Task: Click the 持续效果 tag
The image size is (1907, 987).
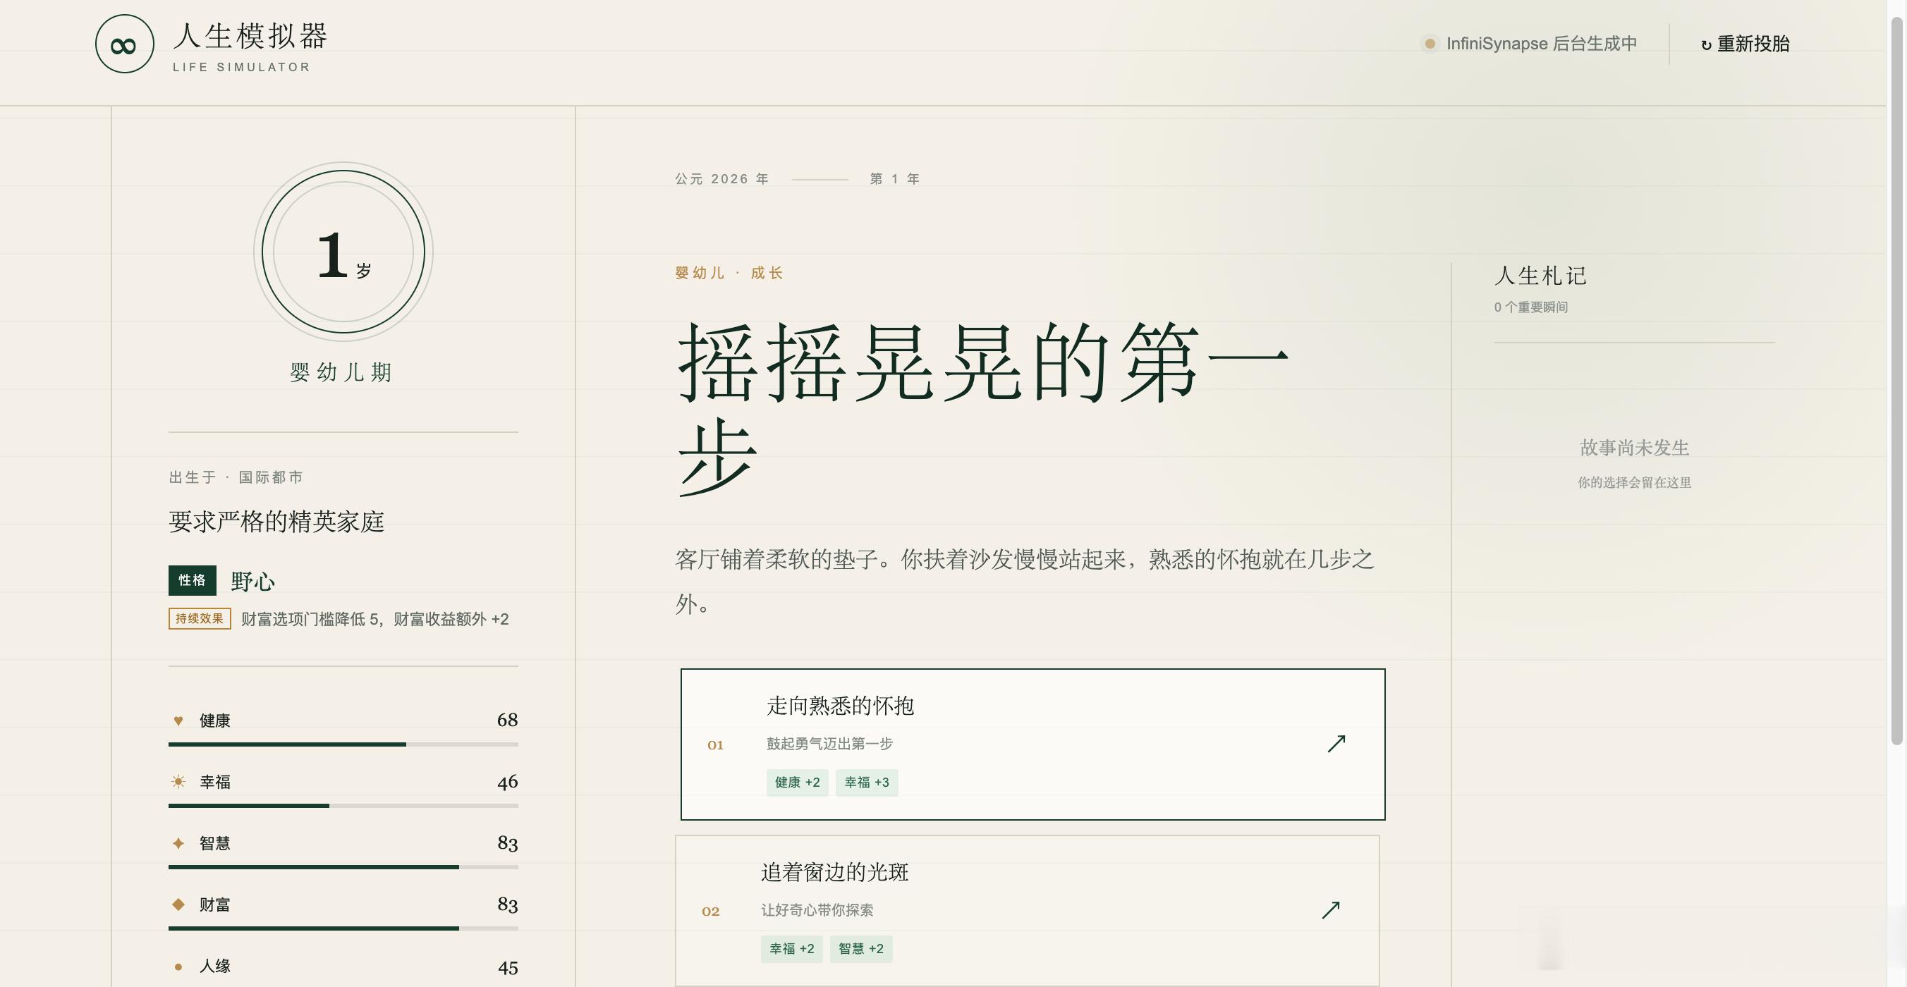Action: point(199,618)
